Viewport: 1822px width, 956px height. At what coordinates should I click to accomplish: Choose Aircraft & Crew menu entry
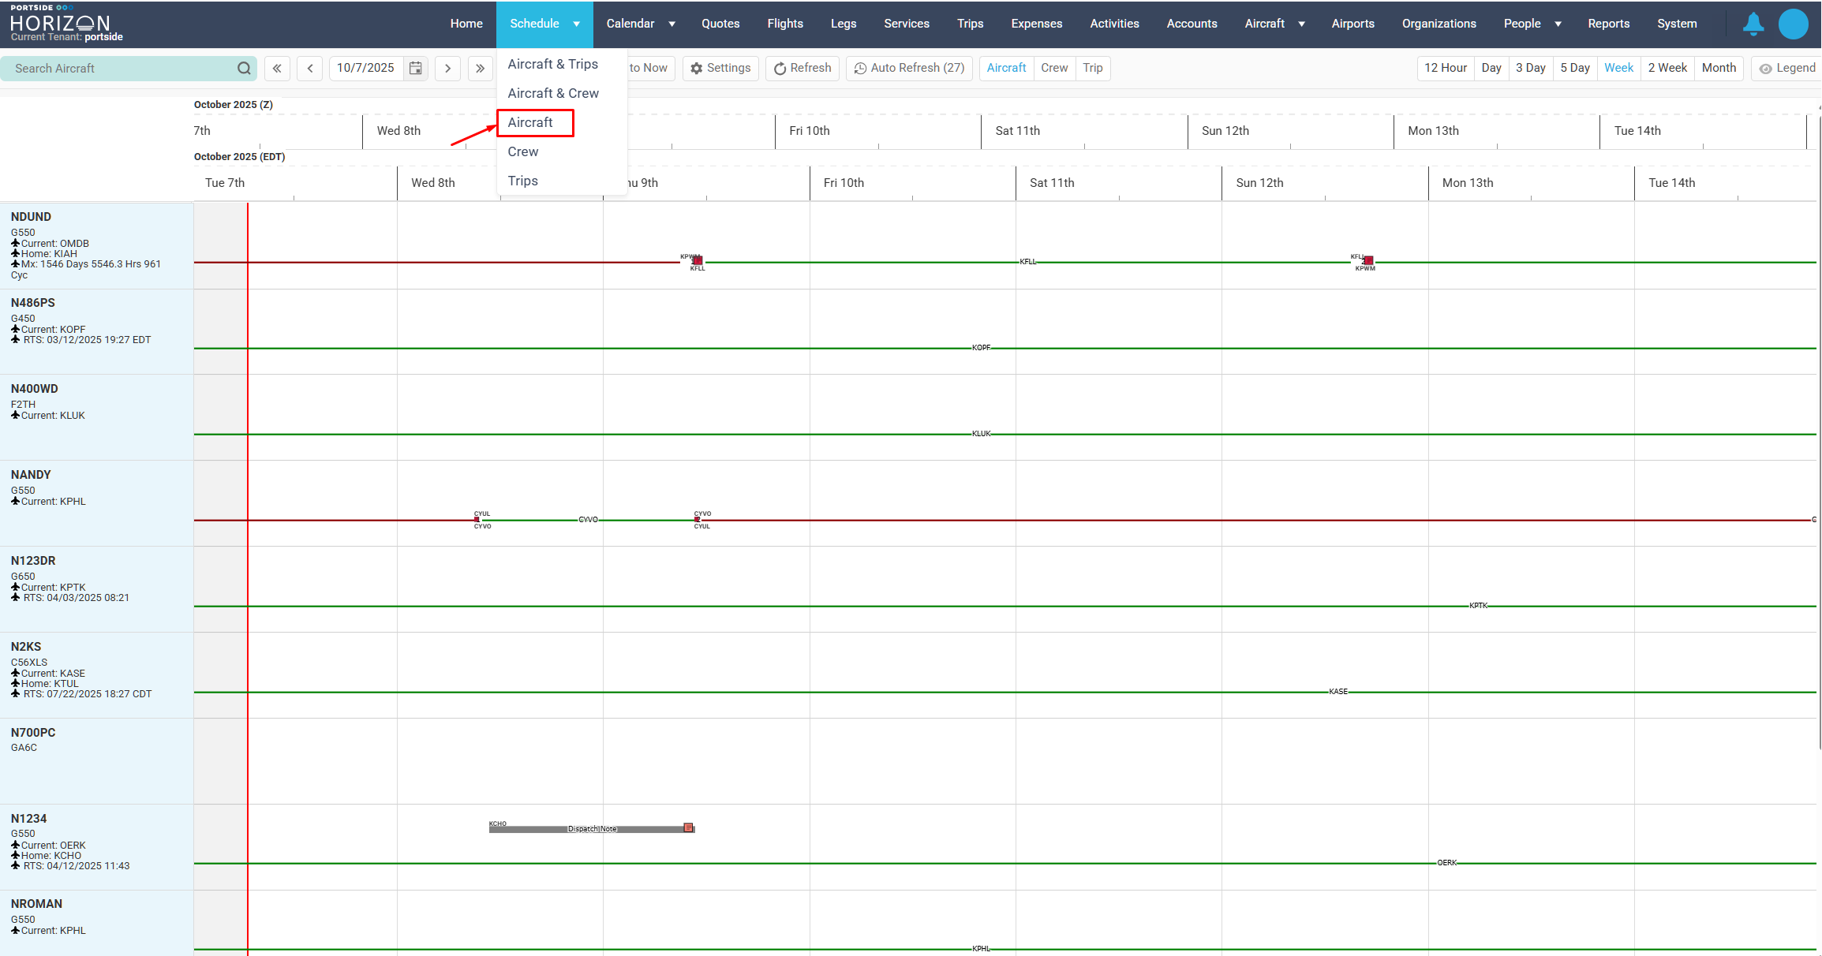[x=553, y=93]
